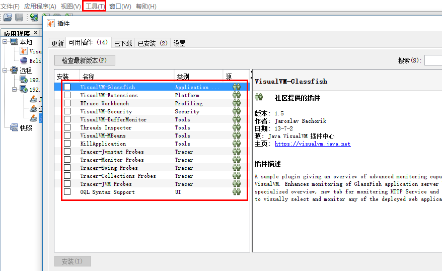Click the save disk toolbar icon
Image resolution: width=442 pixels, height=271 pixels.
click(19, 18)
